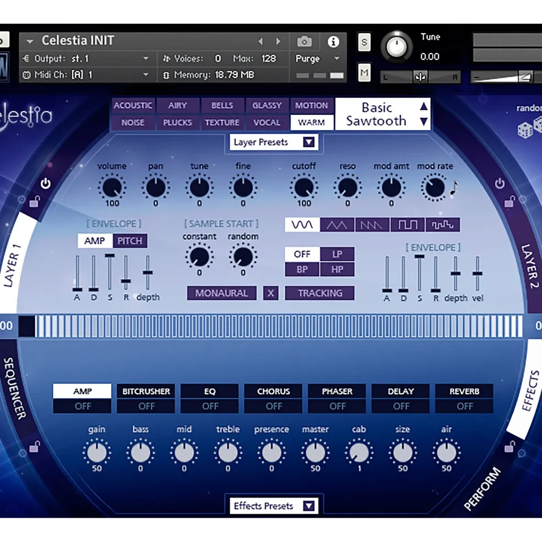Go to the previous instrument arrow
542x542 pixels.
click(261, 41)
